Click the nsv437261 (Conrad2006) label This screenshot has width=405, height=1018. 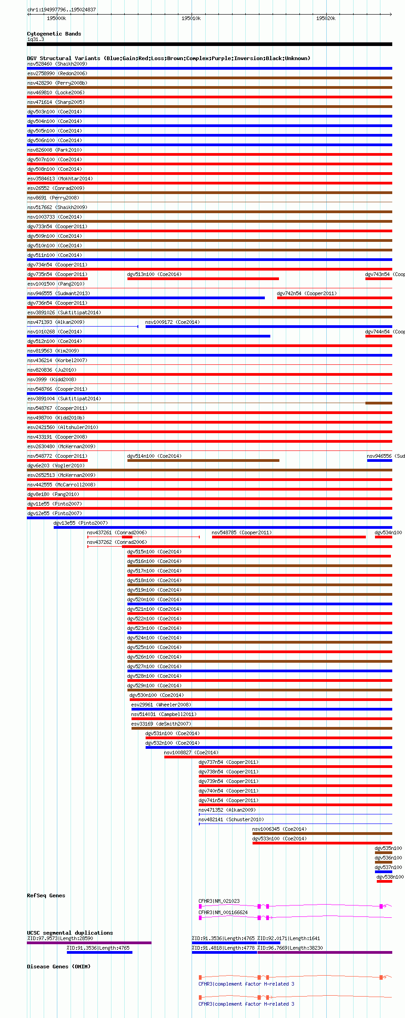point(117,532)
